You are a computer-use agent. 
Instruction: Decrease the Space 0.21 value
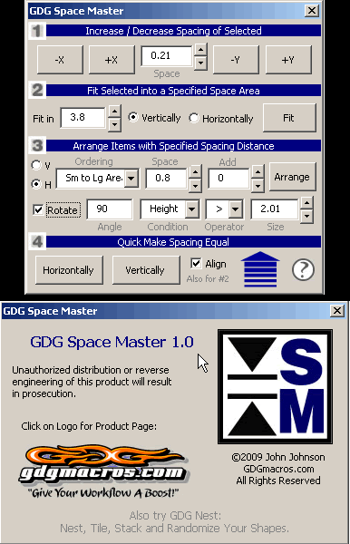(x=200, y=63)
